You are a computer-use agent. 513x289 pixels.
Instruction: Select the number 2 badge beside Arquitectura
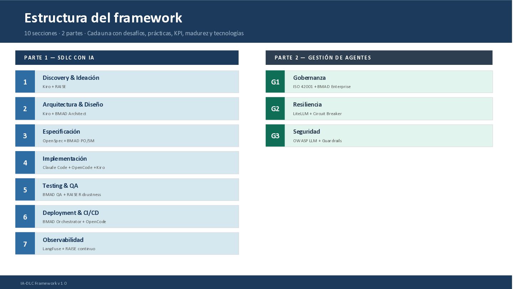(x=25, y=109)
